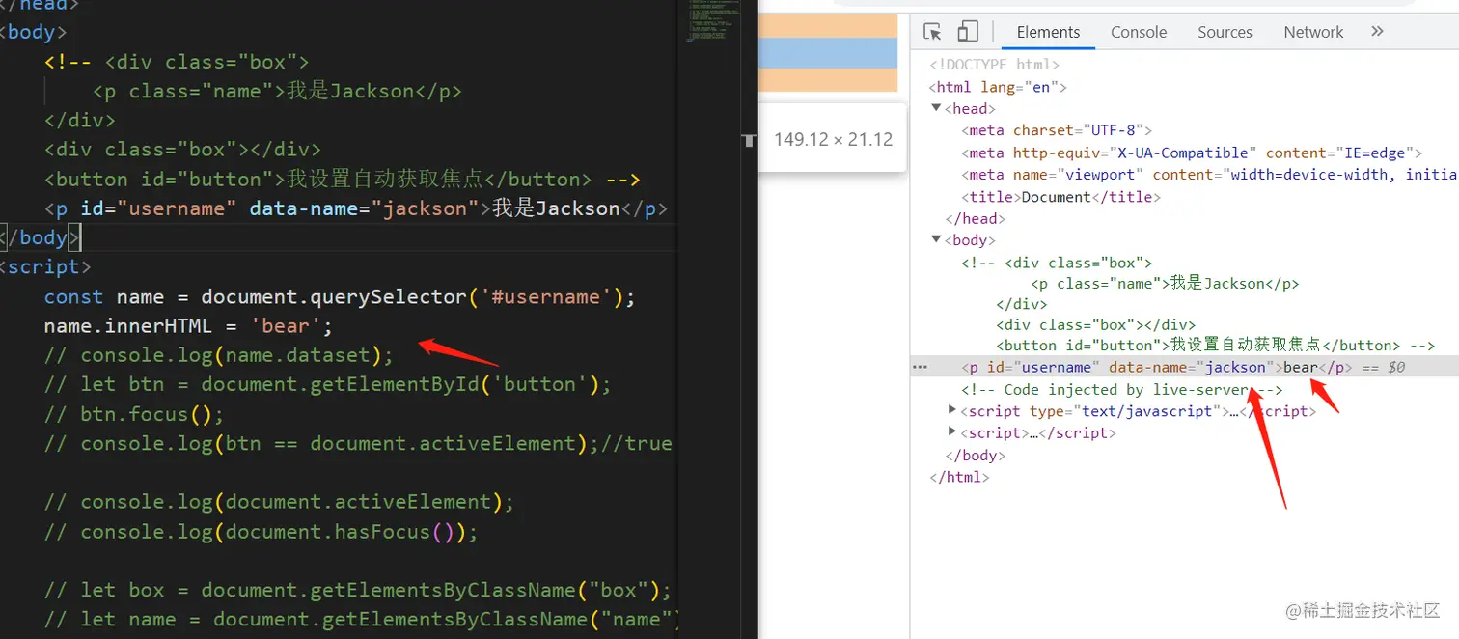Collapse the body node in the DOM tree

click(936, 239)
